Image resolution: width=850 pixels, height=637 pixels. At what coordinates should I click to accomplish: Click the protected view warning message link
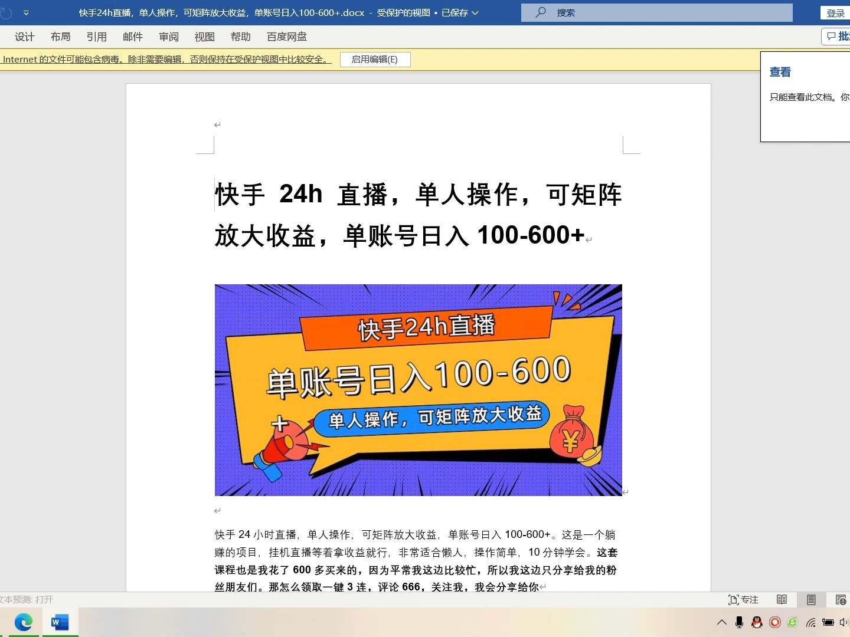click(166, 60)
